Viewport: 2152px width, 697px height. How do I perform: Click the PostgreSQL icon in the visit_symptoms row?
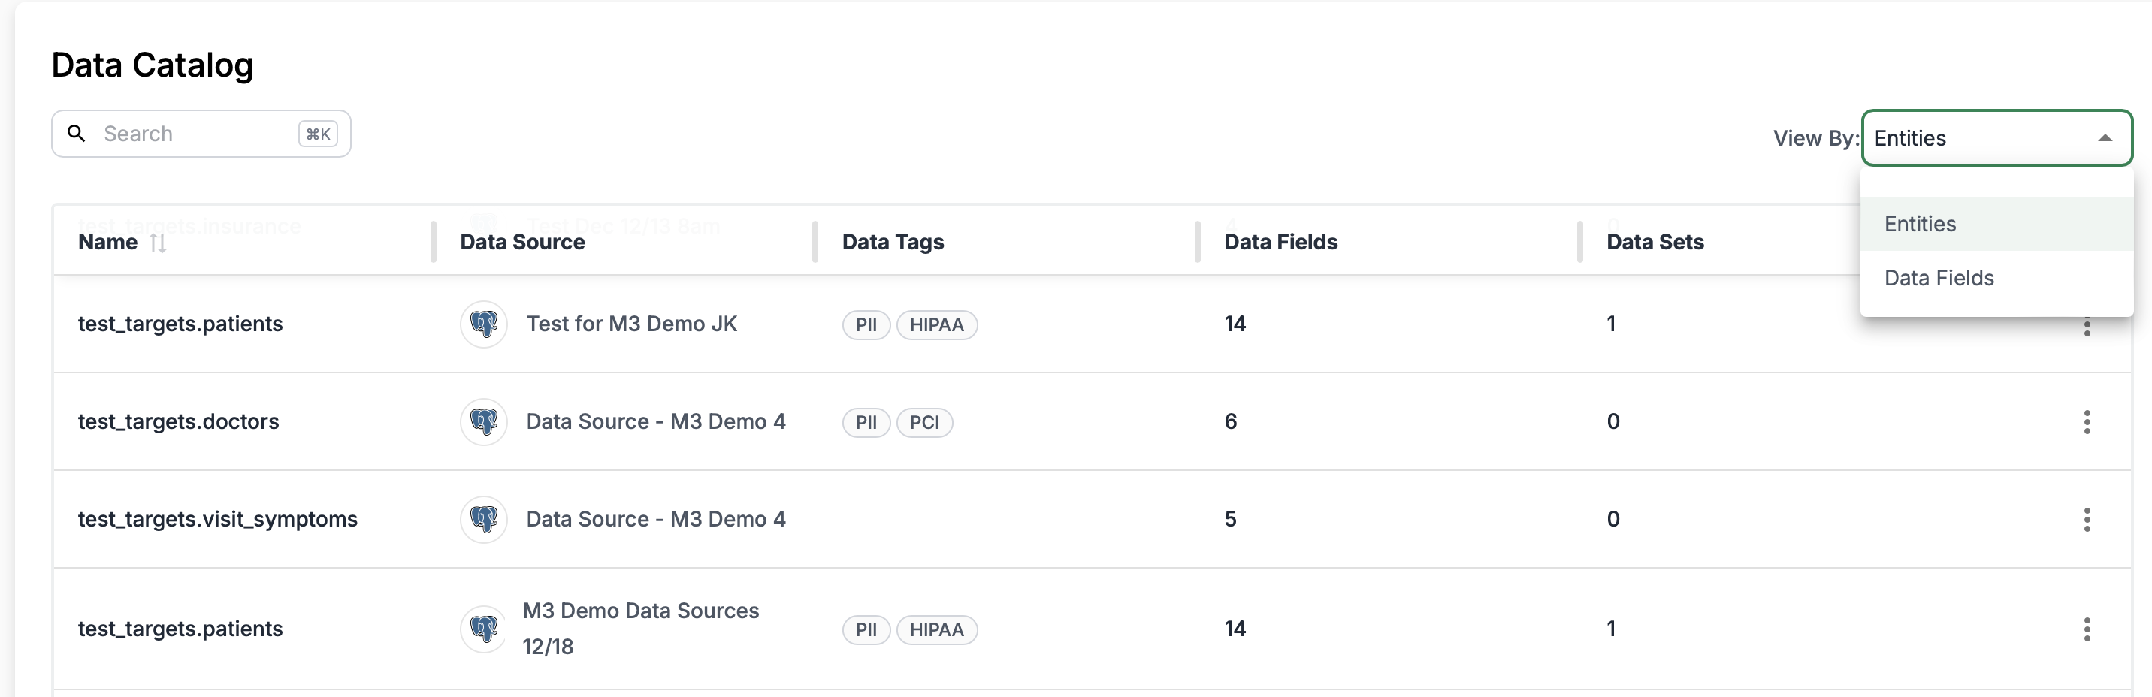pos(484,518)
